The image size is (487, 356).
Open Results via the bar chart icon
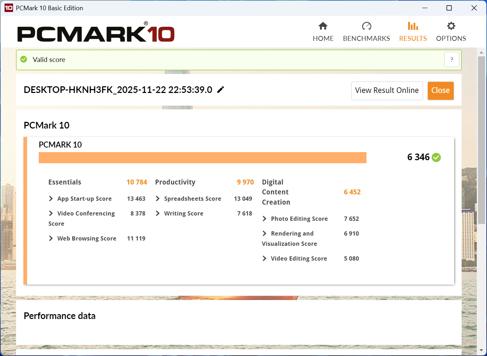pyautogui.click(x=413, y=26)
